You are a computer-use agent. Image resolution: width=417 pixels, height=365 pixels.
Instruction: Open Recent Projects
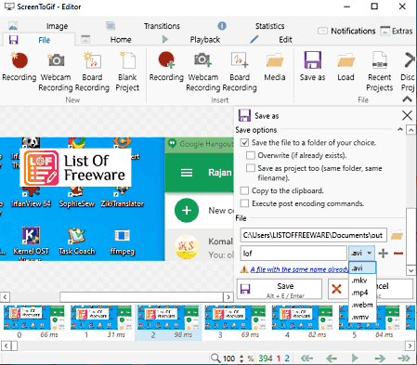(380, 72)
